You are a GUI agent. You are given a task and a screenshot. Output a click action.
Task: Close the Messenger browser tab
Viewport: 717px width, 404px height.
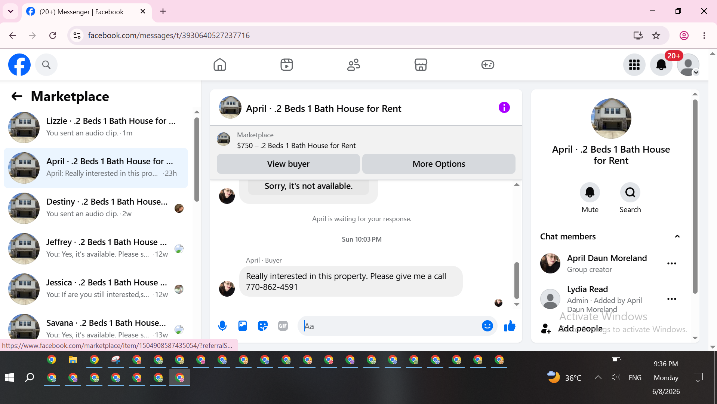[x=143, y=12]
